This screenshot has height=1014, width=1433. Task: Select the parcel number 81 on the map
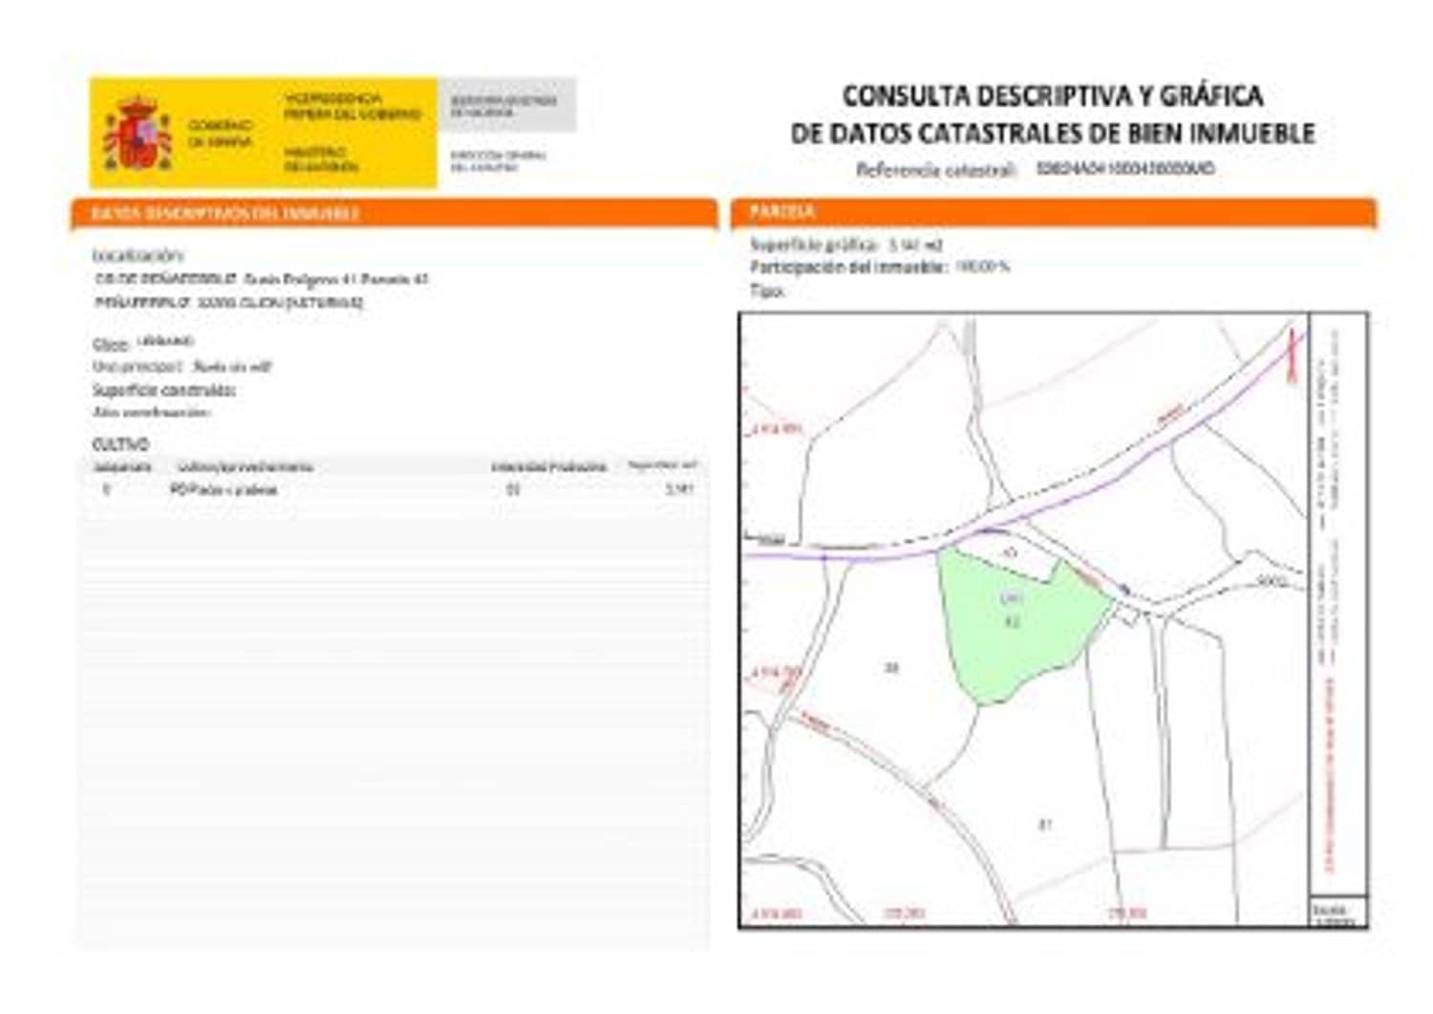[1044, 822]
